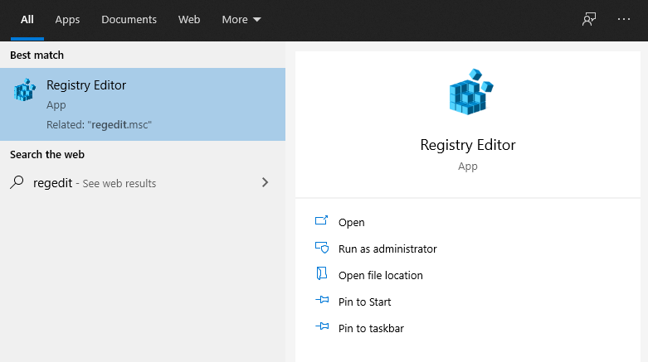648x362 pixels.
Task: Open regedit See web results entry
Action: click(143, 182)
